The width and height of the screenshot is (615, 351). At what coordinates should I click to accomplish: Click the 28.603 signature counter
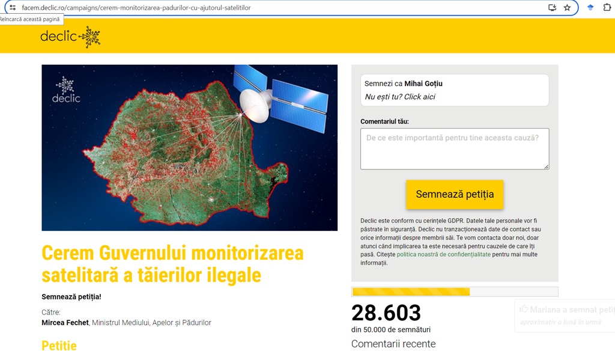[386, 313]
